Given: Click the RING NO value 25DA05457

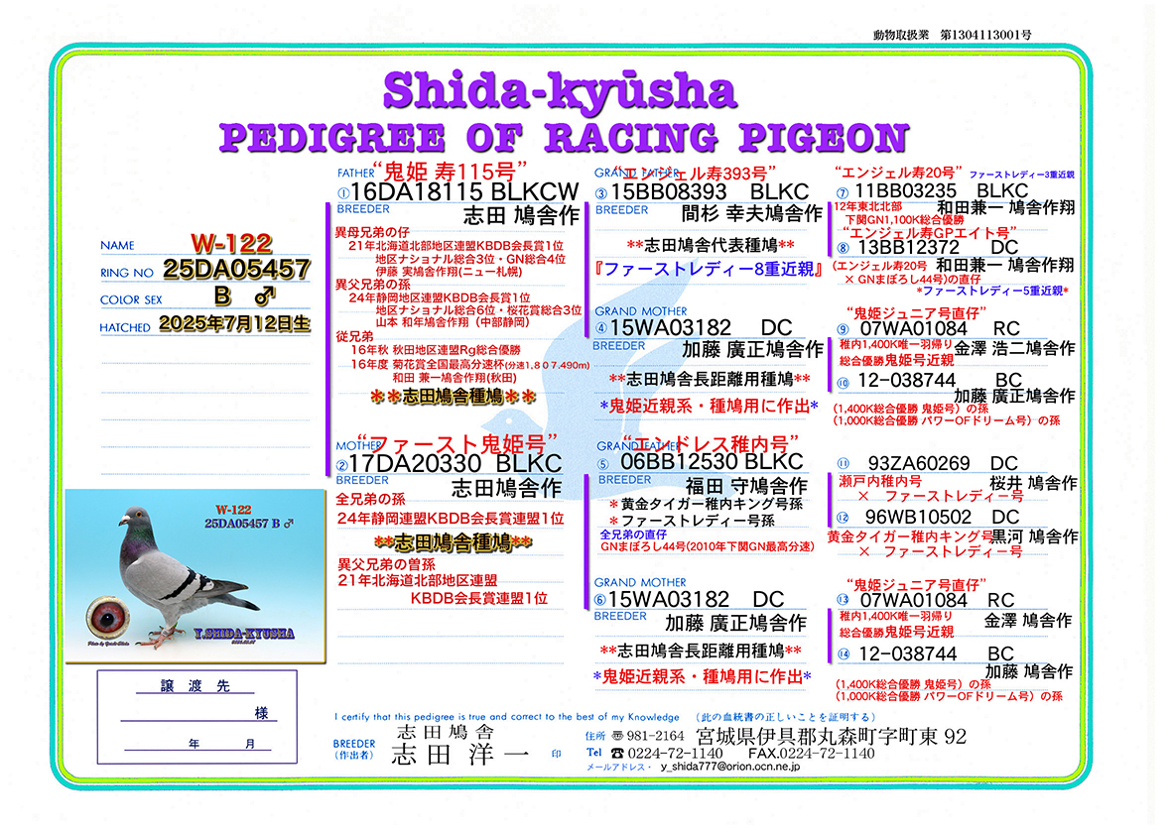Looking at the screenshot, I should (236, 268).
